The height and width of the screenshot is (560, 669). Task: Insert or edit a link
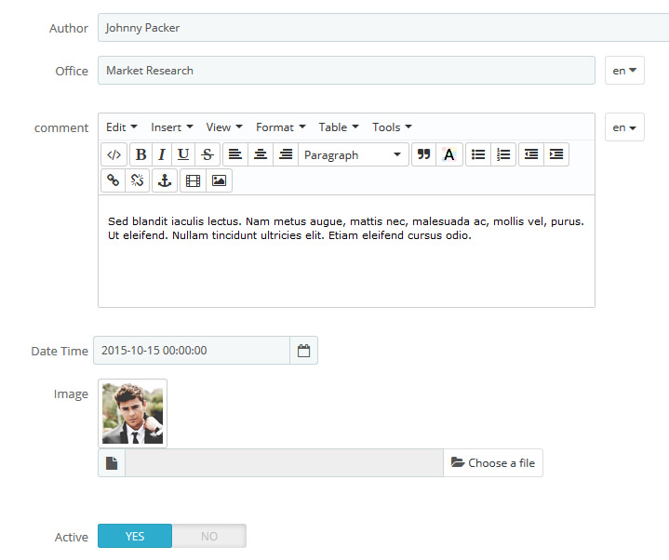click(x=114, y=180)
